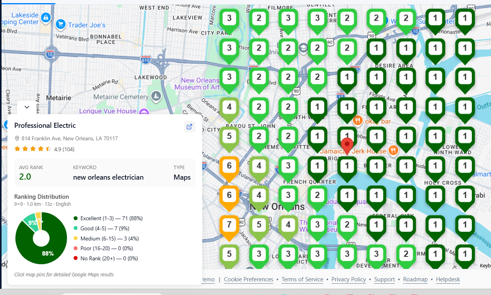Image resolution: width=491 pixels, height=295 pixels.
Task: Click the okay bar restaurant icon
Action: (x=357, y=121)
